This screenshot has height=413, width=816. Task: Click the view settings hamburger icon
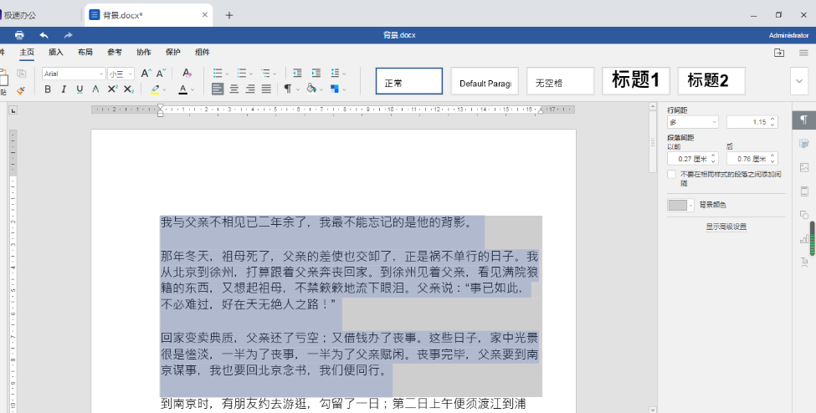point(803,53)
